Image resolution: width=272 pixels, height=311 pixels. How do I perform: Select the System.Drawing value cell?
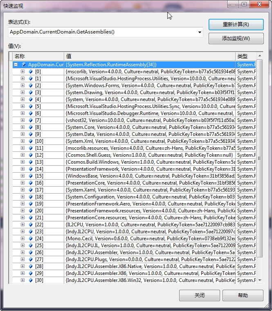(150, 92)
